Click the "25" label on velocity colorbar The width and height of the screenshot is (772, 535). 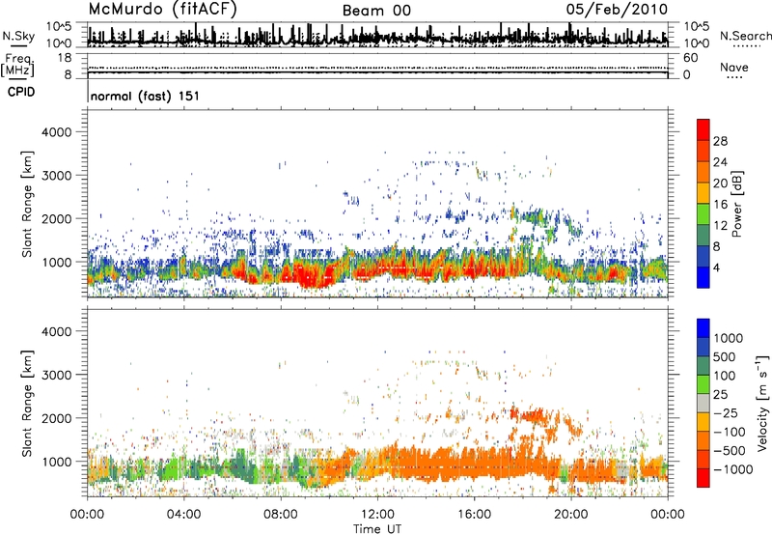(720, 395)
